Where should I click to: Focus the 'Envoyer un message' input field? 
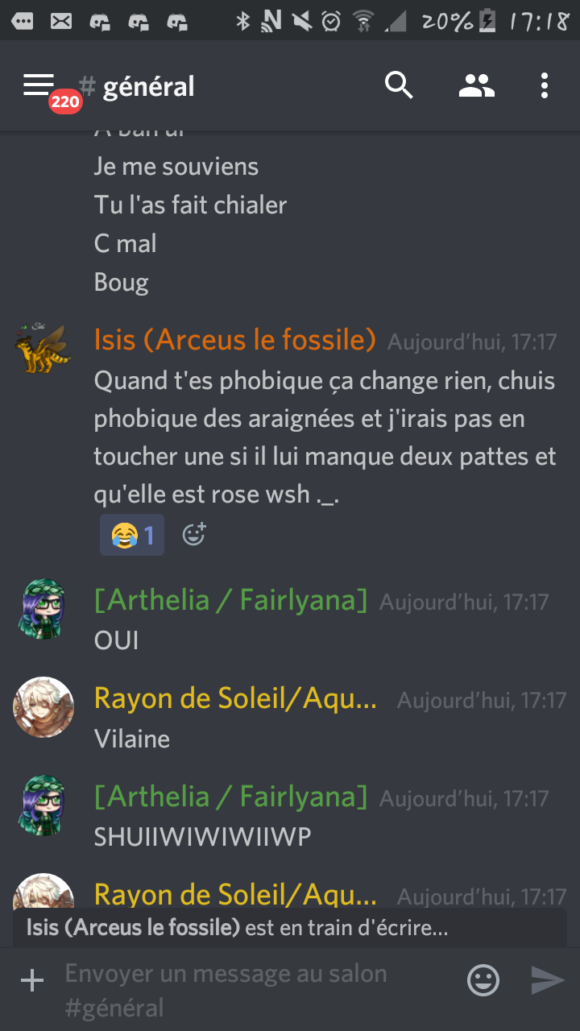point(258,990)
